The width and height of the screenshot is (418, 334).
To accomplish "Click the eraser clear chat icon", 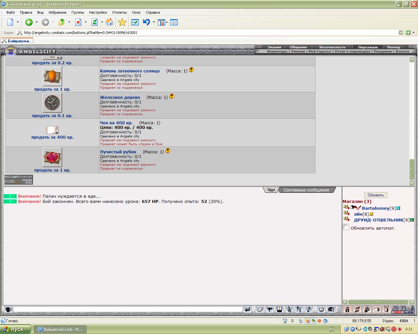I will (260, 309).
